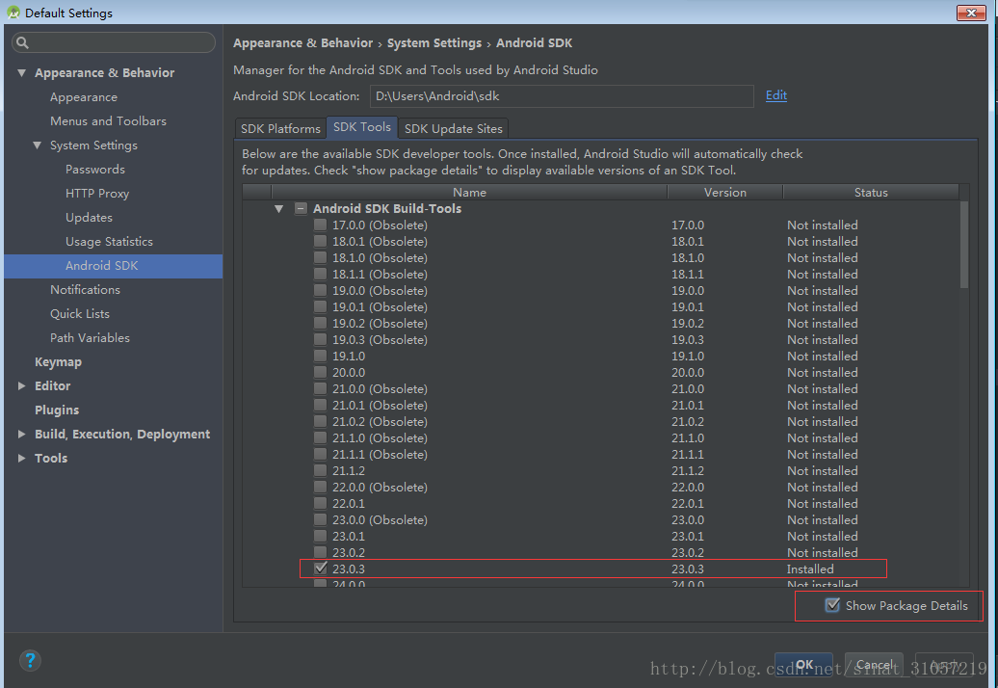Expand the Tools settings section
The image size is (998, 688).
(x=22, y=459)
